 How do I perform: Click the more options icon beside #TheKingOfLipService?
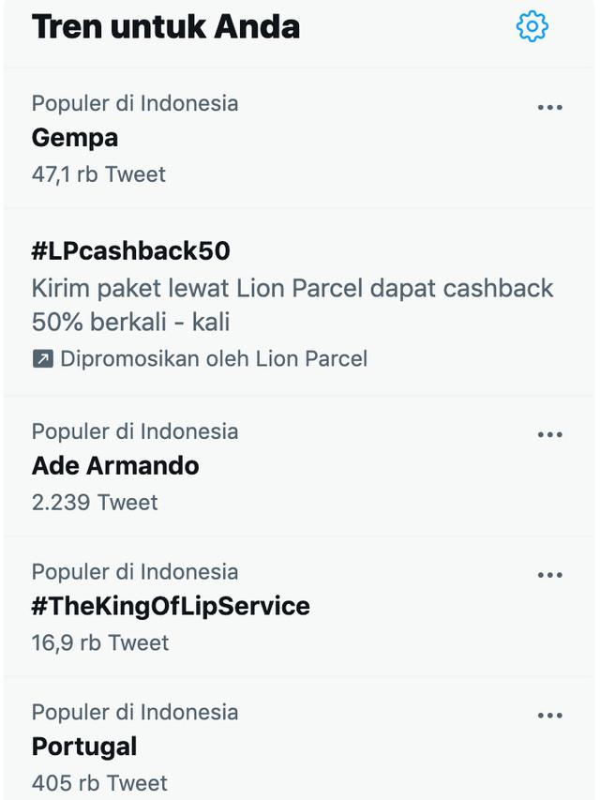tap(551, 573)
